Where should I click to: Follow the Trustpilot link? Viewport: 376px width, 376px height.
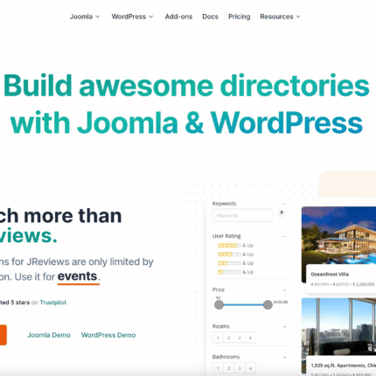[x=52, y=303]
